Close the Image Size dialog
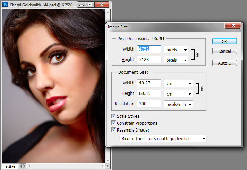Image resolution: width=247 pixels, height=170 pixels. [233, 25]
